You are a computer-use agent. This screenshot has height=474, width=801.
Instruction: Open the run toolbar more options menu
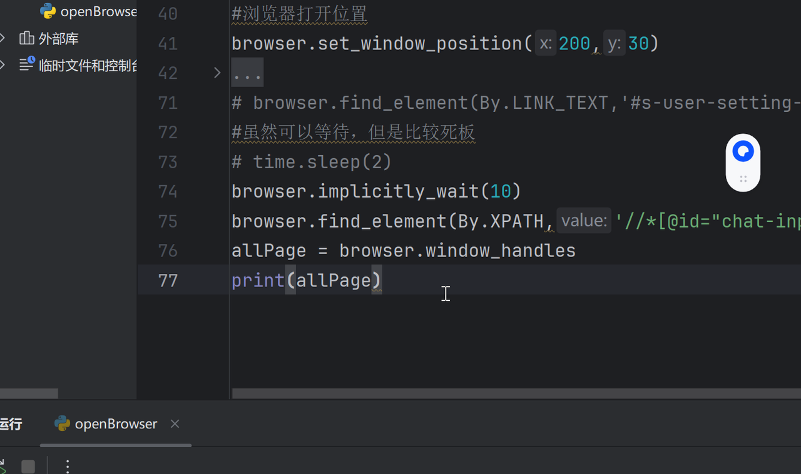point(68,466)
